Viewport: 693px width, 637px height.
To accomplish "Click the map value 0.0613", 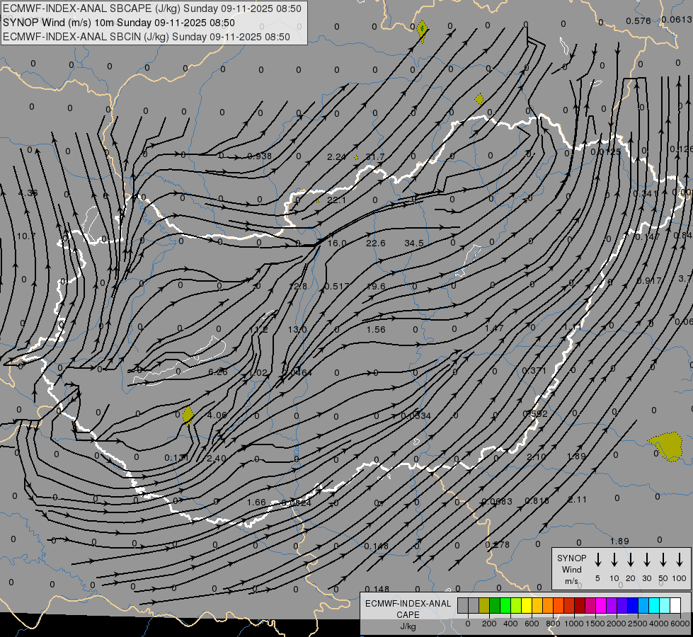I will 677,19.
